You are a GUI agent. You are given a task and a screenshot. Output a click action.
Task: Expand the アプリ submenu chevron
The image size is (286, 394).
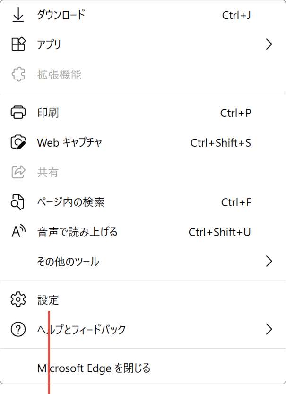pyautogui.click(x=269, y=44)
